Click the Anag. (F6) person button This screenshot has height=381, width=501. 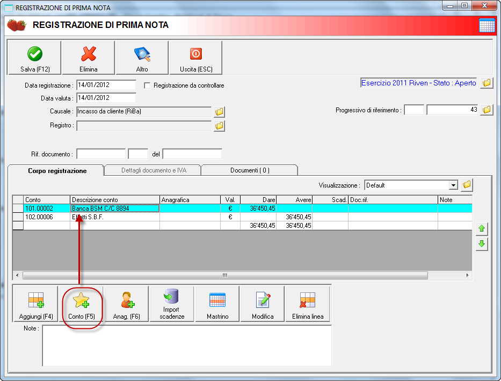point(127,304)
